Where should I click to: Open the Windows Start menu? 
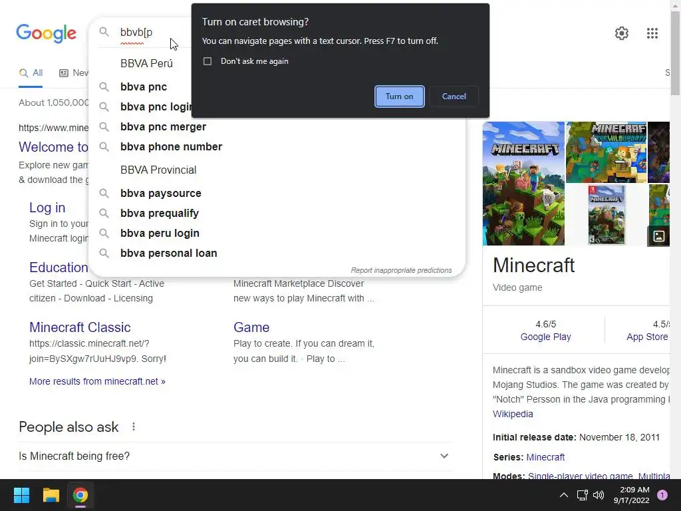click(21, 495)
